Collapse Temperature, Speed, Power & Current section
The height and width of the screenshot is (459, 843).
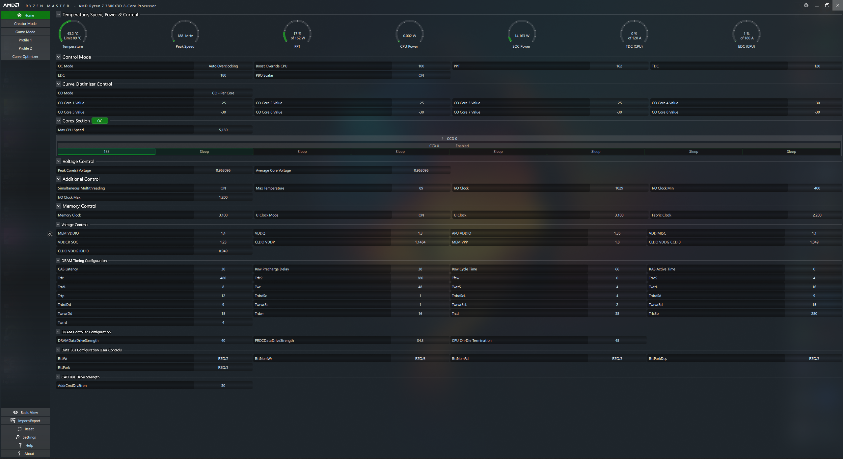[x=59, y=14]
